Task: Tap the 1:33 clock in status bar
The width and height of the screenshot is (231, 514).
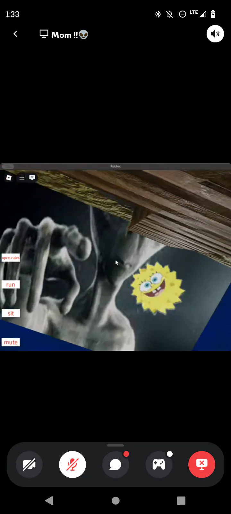Action: pyautogui.click(x=13, y=14)
